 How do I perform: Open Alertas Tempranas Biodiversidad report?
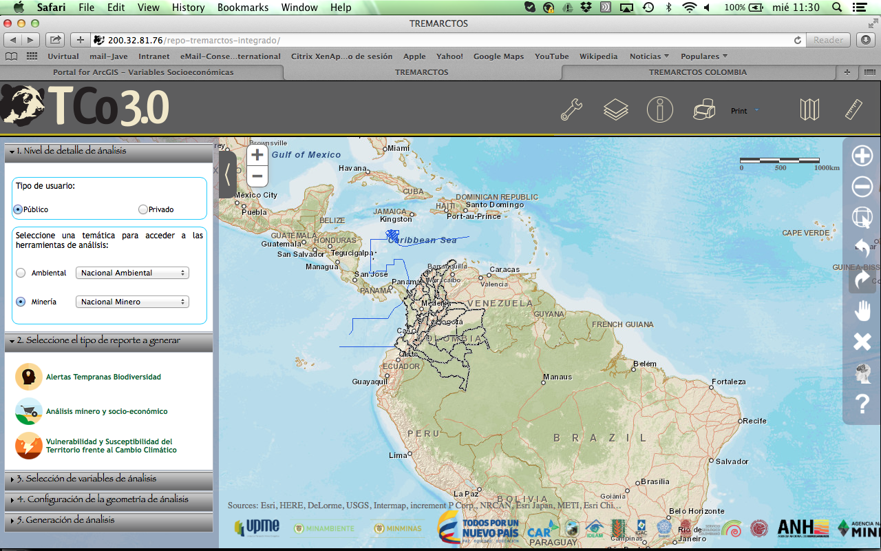point(103,377)
